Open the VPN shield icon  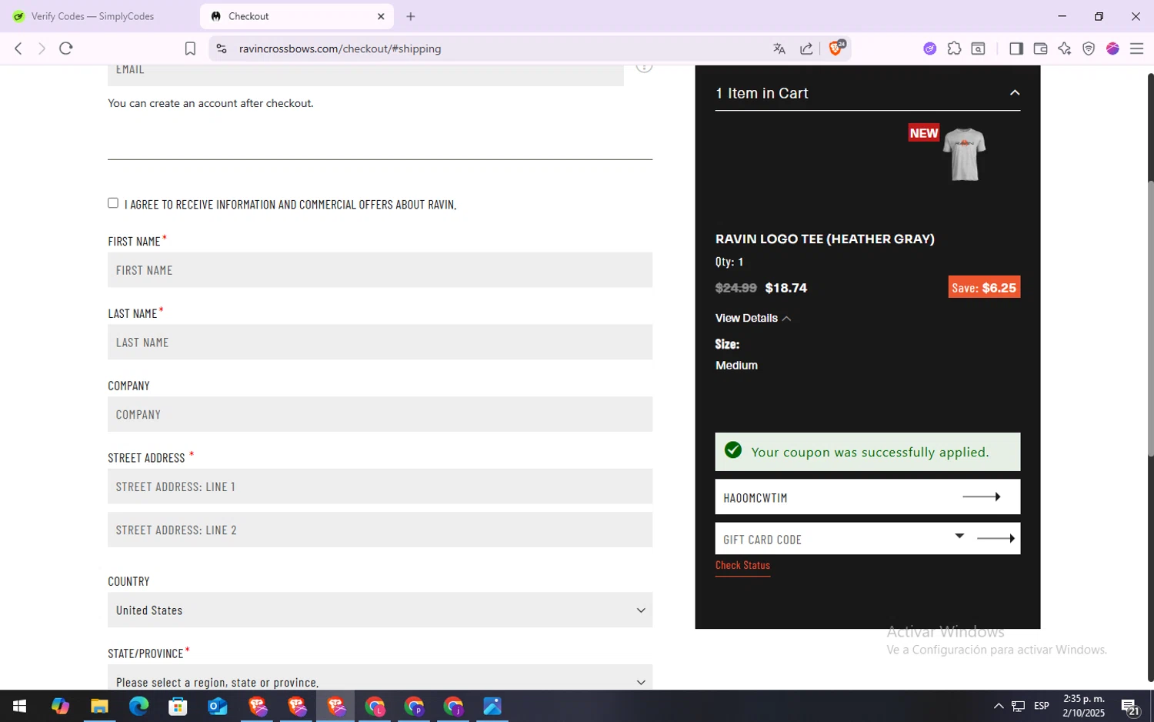pyautogui.click(x=1089, y=48)
